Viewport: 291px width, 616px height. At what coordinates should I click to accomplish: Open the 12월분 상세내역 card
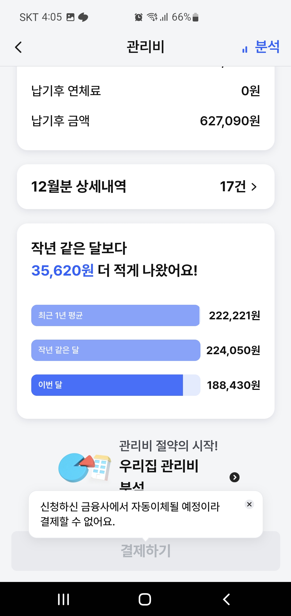[145, 187]
